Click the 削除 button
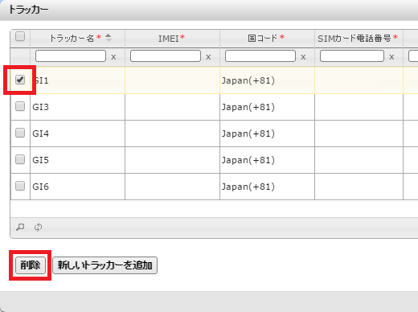Image resolution: width=418 pixels, height=312 pixels. (31, 265)
